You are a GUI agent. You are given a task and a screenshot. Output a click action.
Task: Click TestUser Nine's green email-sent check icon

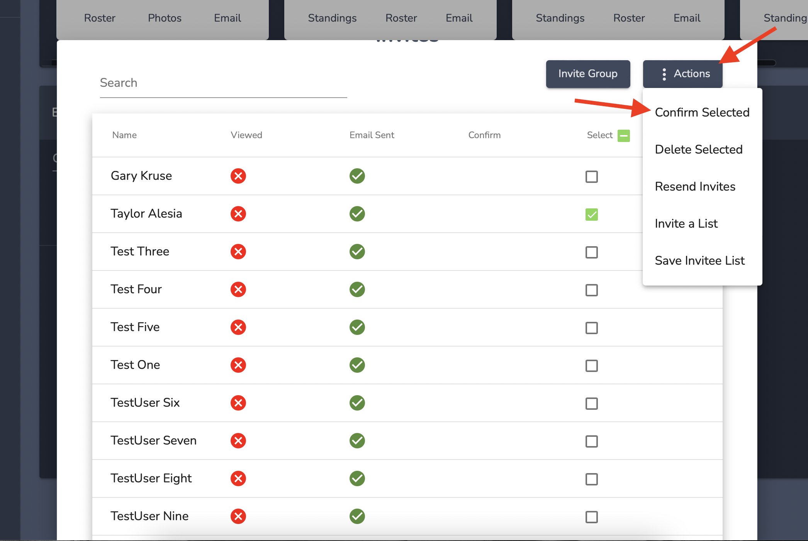tap(357, 516)
